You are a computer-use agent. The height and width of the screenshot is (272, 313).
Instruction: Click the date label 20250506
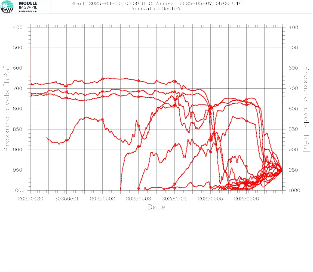(x=246, y=199)
